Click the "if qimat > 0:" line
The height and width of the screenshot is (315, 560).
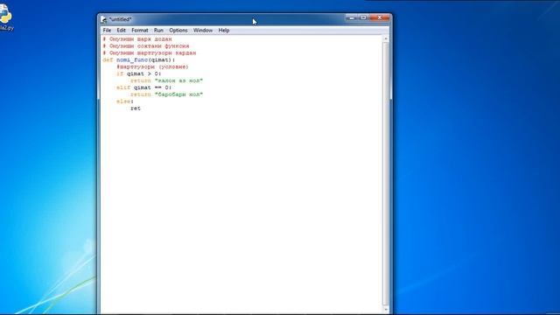[138, 73]
